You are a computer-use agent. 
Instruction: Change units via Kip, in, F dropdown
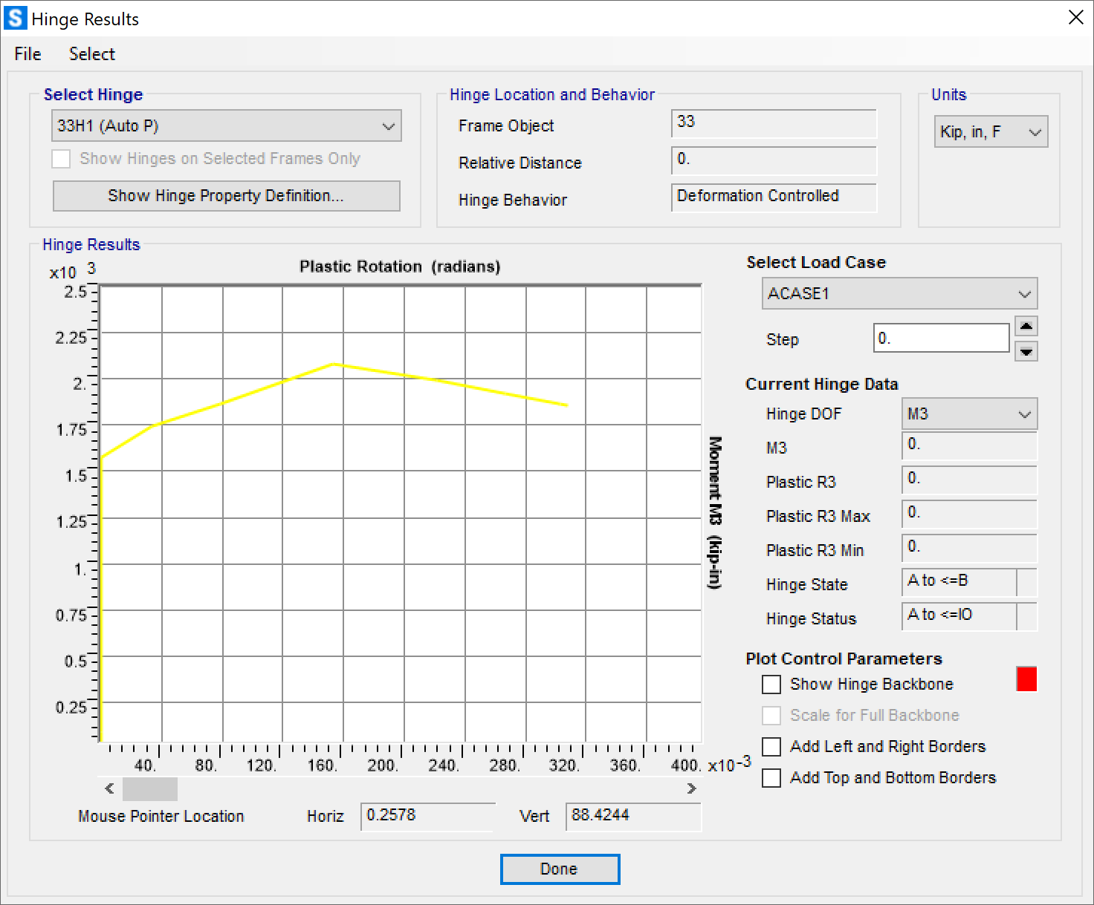pos(990,132)
